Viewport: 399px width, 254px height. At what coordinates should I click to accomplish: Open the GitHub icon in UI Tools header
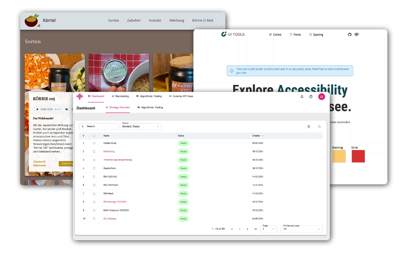(350, 34)
